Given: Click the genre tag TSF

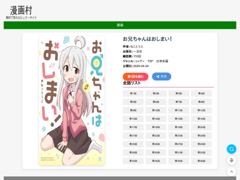Looking at the screenshot, I should point(150,61).
